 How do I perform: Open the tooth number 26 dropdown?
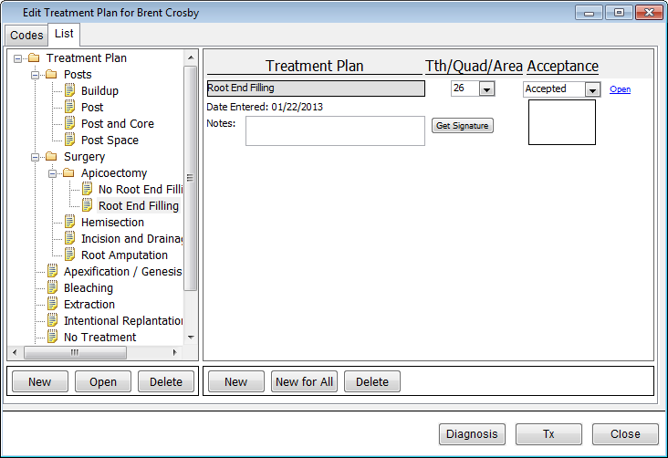pos(486,88)
